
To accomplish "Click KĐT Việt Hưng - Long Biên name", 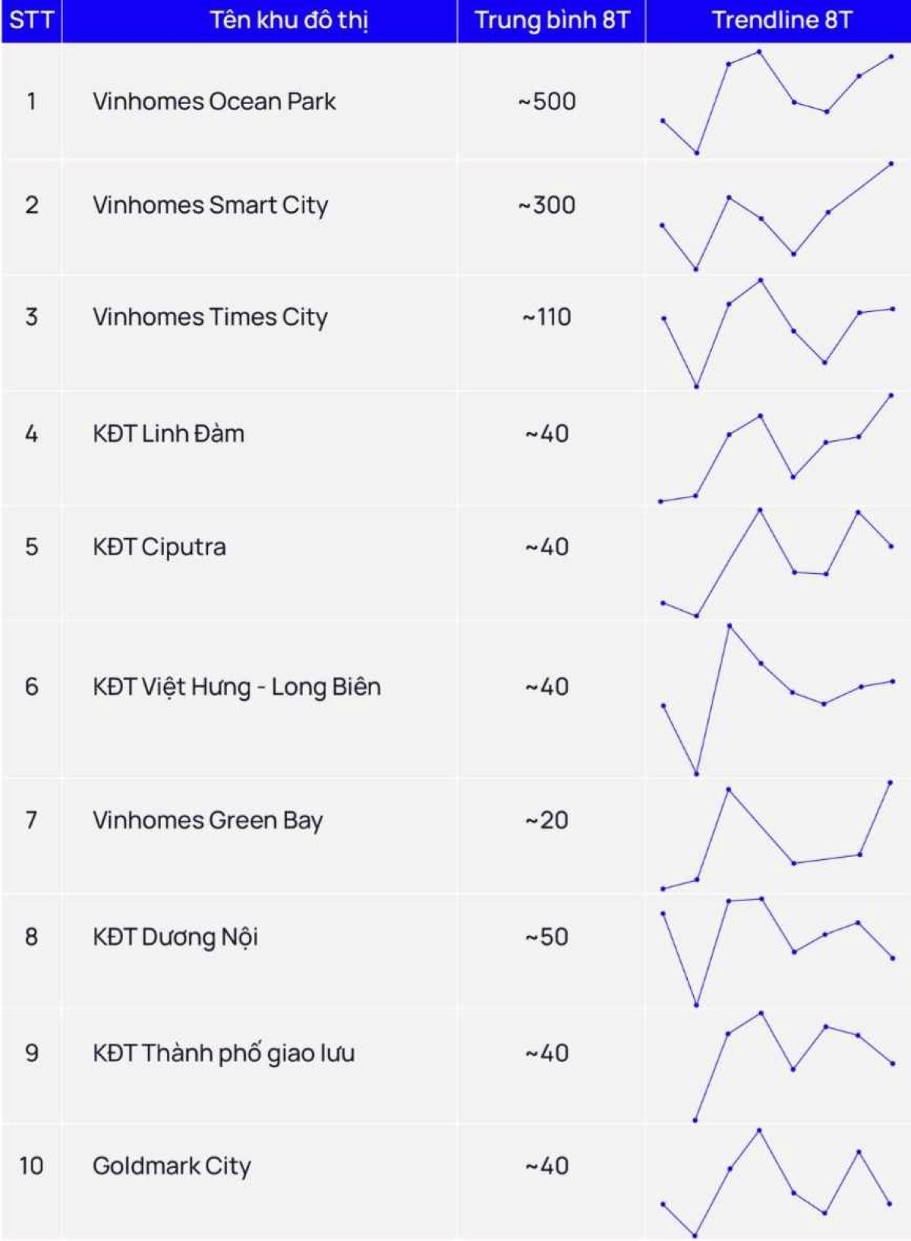I will [x=237, y=687].
